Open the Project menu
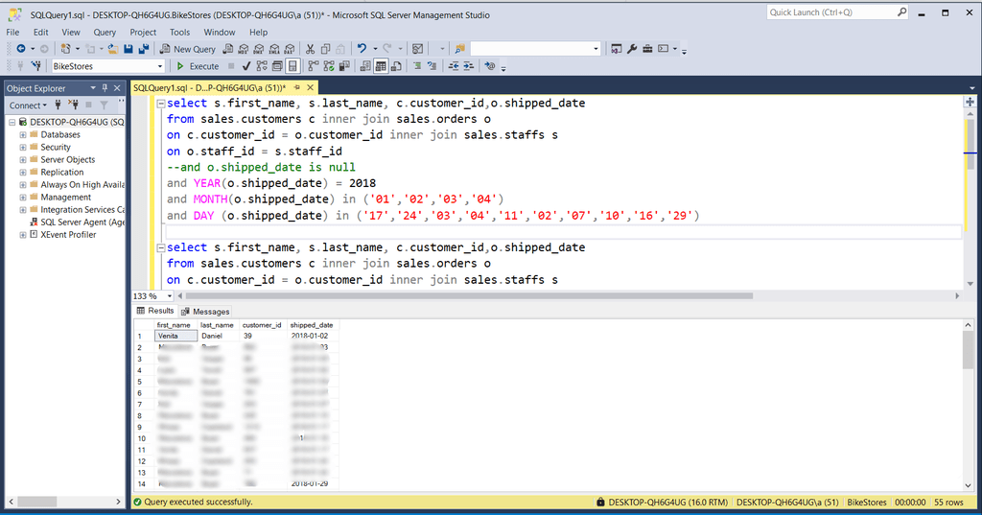 click(x=143, y=32)
